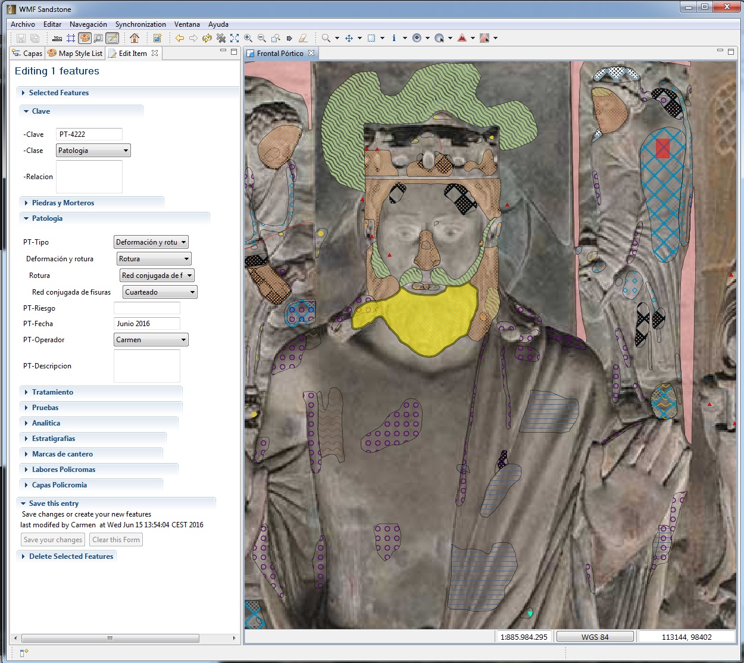Click the Zoom to Extent icon
Viewport: 744px width, 663px height.
tap(235, 38)
